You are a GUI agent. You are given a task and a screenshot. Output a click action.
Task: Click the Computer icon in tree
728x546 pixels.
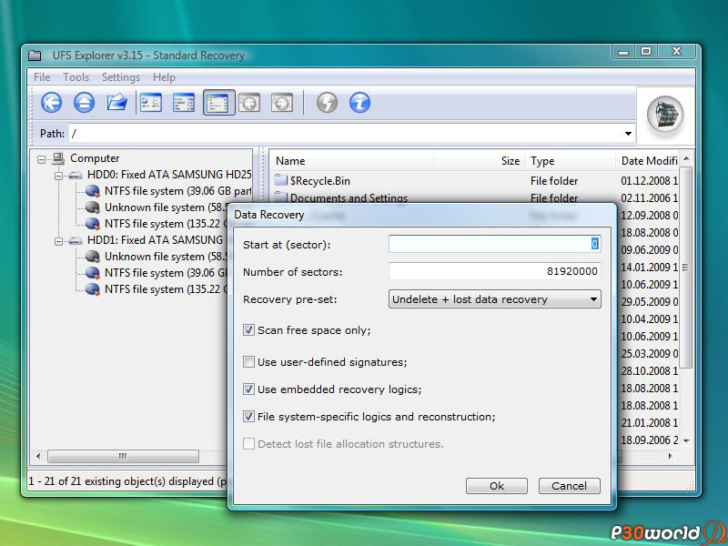(58, 158)
